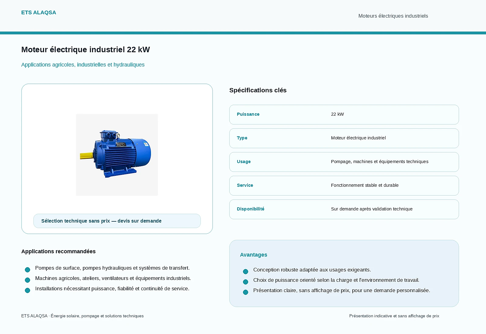Viewport: 486px width, 334px height.
Task: Click the footer text 'Présentation indicative' note
Action: coord(394,316)
